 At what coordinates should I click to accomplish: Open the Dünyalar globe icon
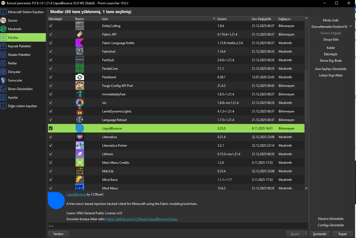point(3,72)
